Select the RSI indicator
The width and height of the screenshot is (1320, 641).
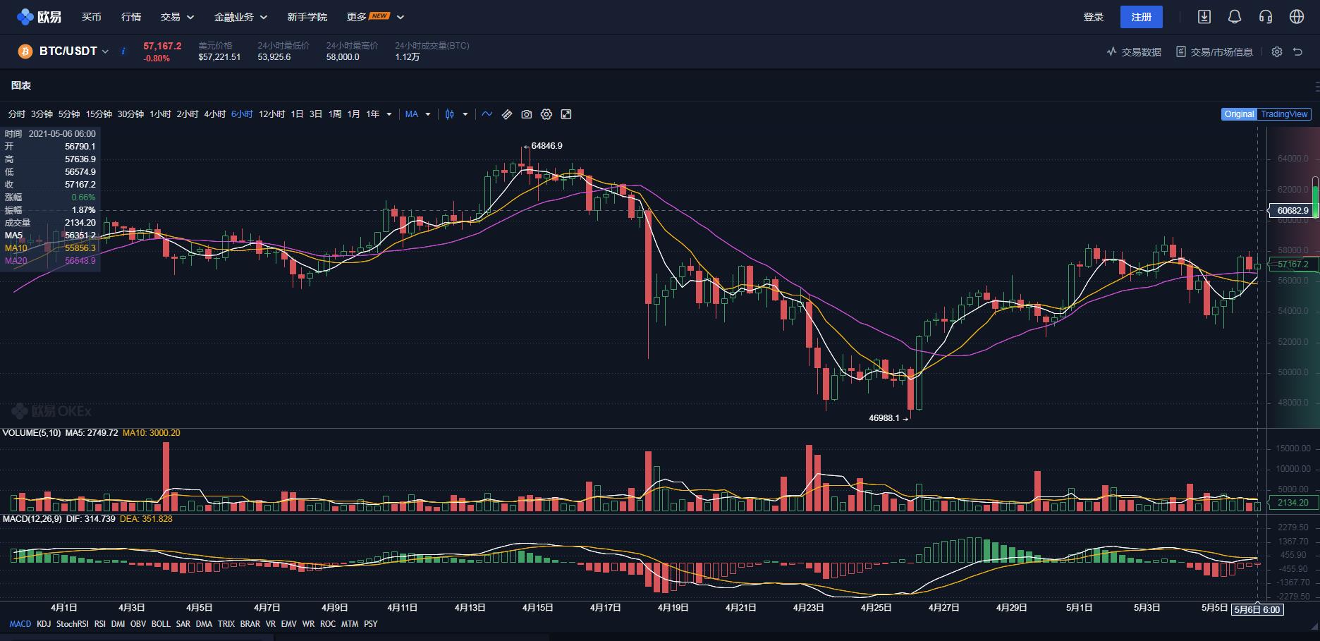(x=100, y=624)
